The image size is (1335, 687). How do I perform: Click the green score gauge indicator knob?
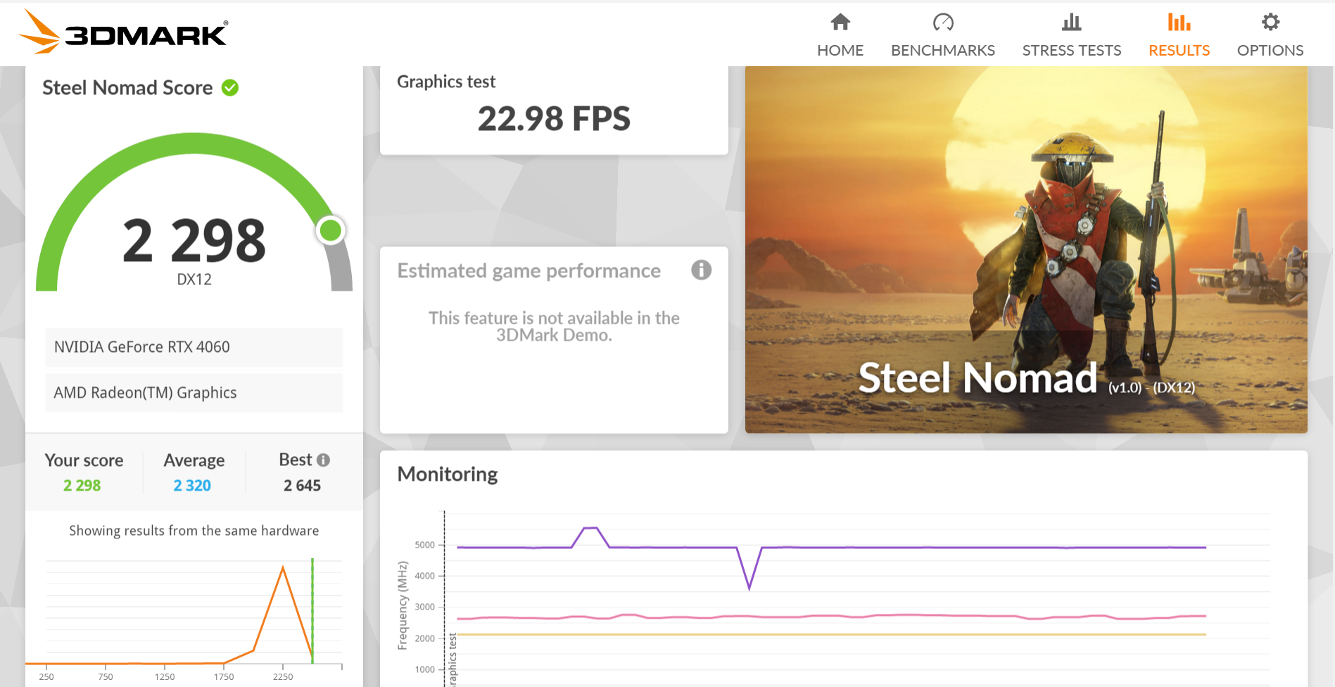click(330, 230)
